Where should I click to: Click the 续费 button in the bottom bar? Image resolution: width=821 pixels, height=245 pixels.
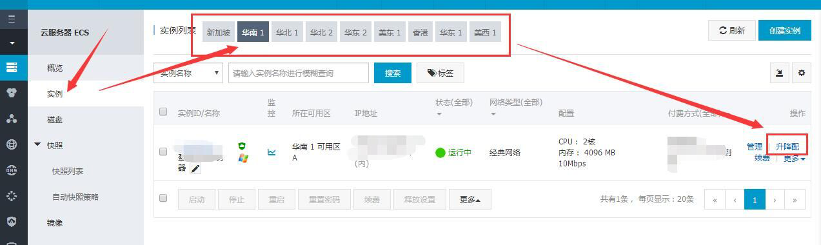tap(372, 199)
